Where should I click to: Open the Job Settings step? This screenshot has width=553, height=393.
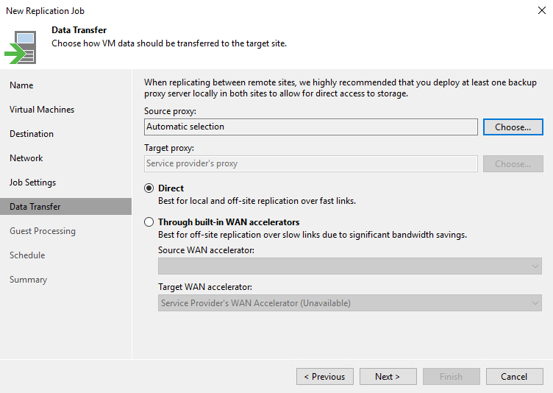point(33,183)
